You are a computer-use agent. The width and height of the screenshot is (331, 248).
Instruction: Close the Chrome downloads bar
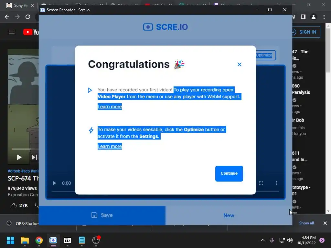point(325,223)
